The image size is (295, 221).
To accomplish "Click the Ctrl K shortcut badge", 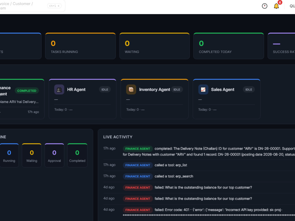I will pos(54,6).
